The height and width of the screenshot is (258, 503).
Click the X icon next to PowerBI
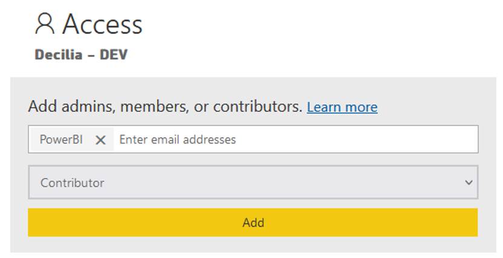click(100, 140)
